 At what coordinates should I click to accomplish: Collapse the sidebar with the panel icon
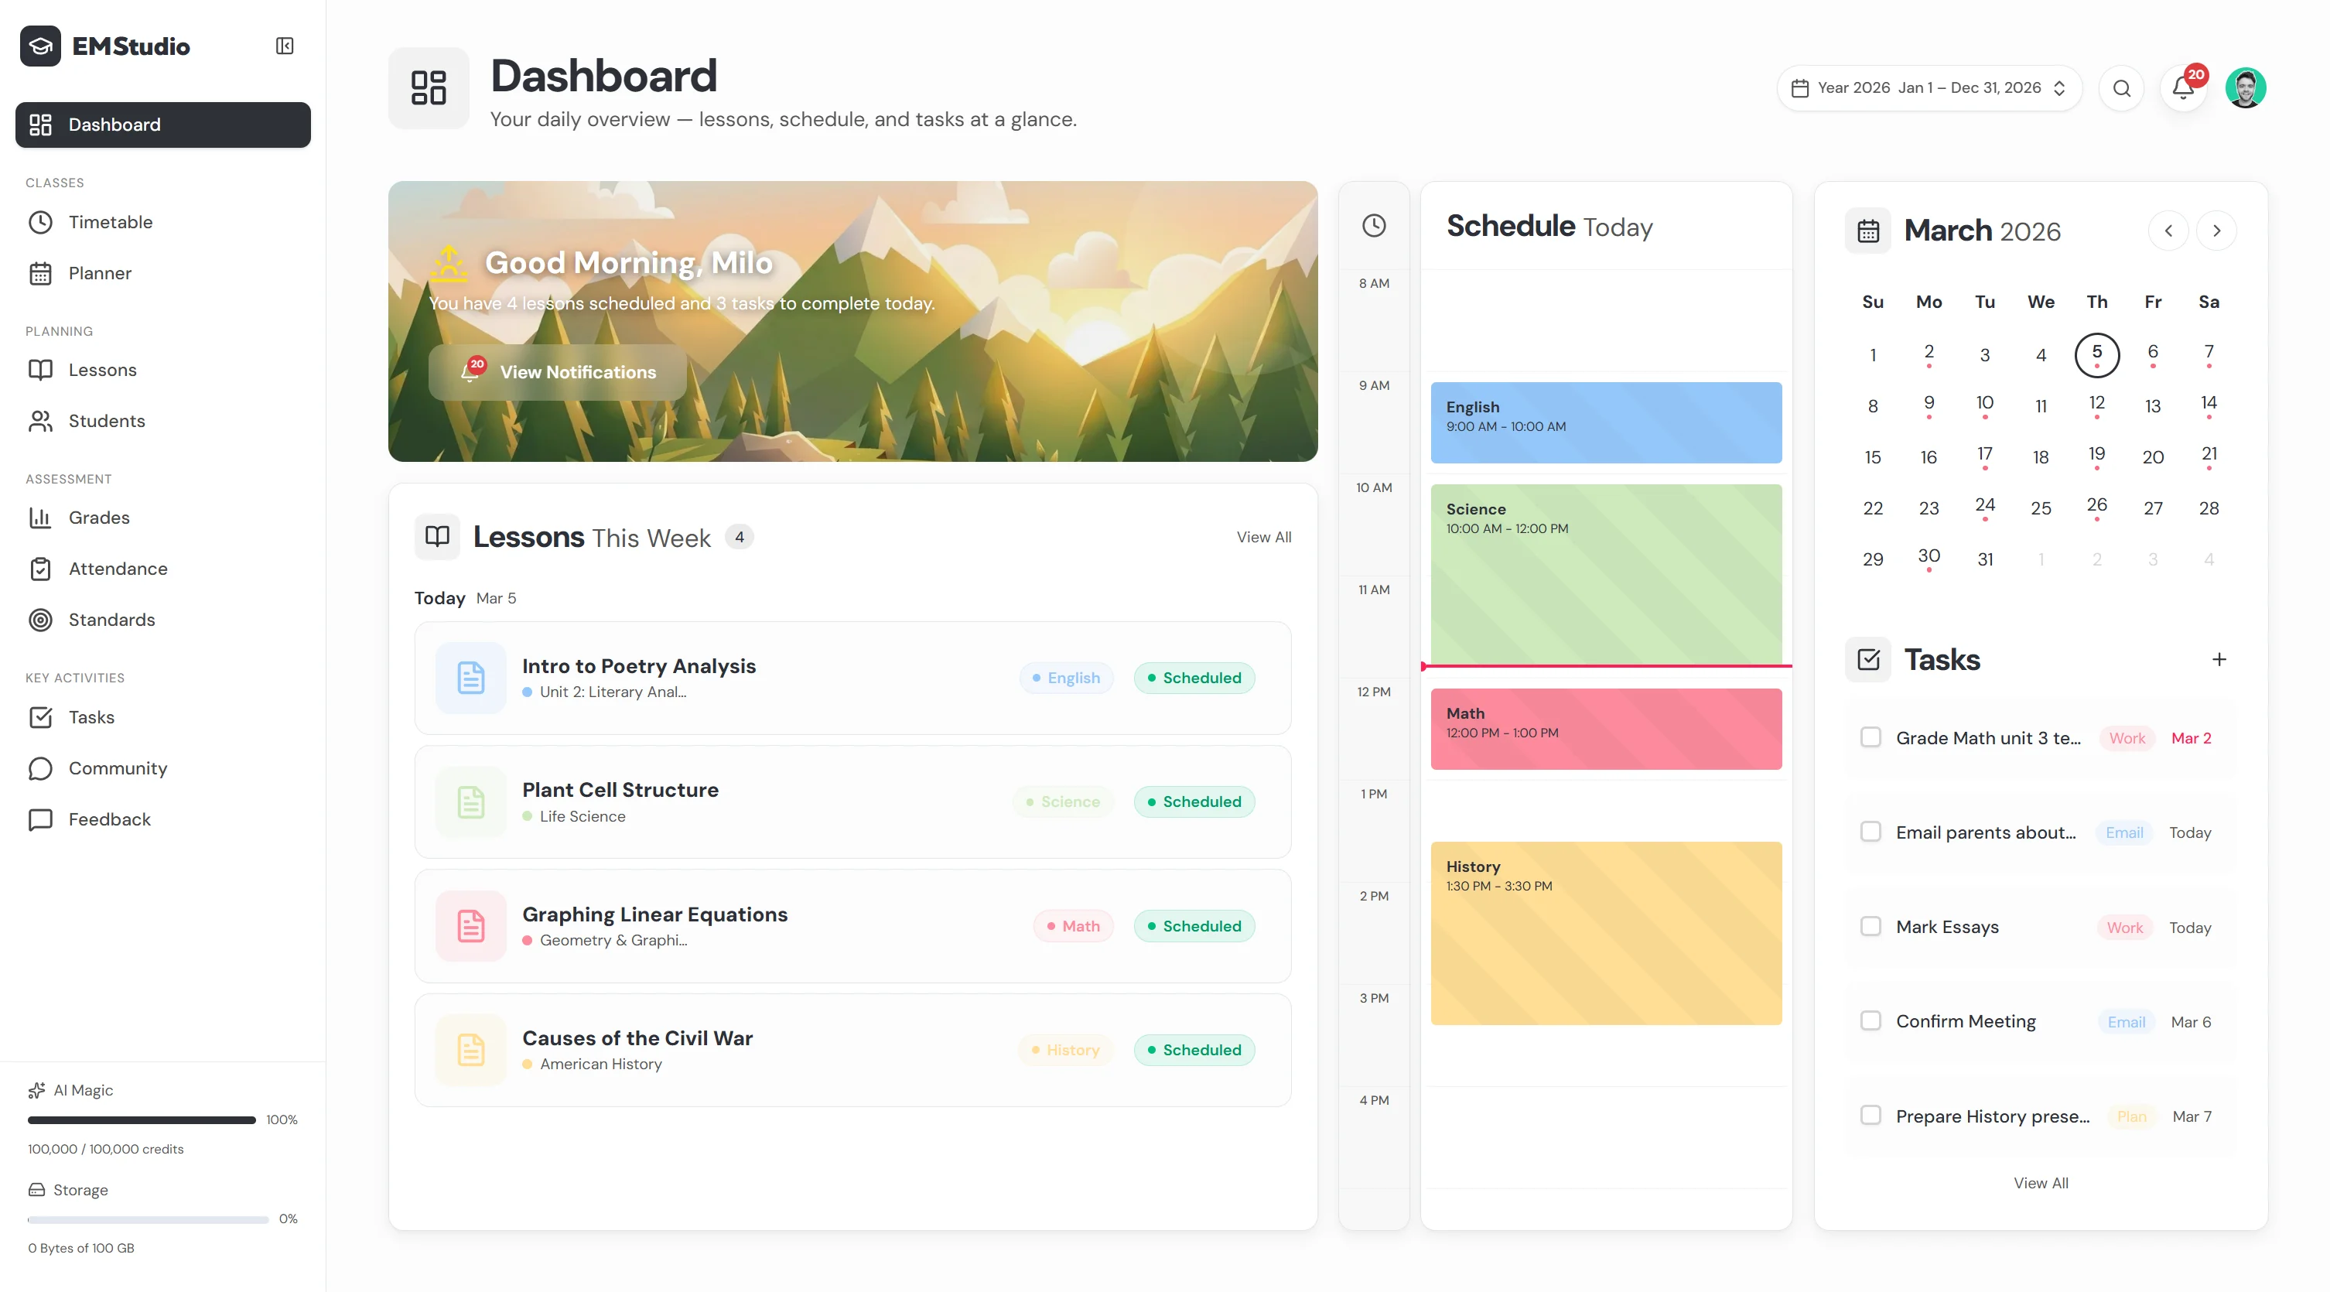(x=284, y=45)
